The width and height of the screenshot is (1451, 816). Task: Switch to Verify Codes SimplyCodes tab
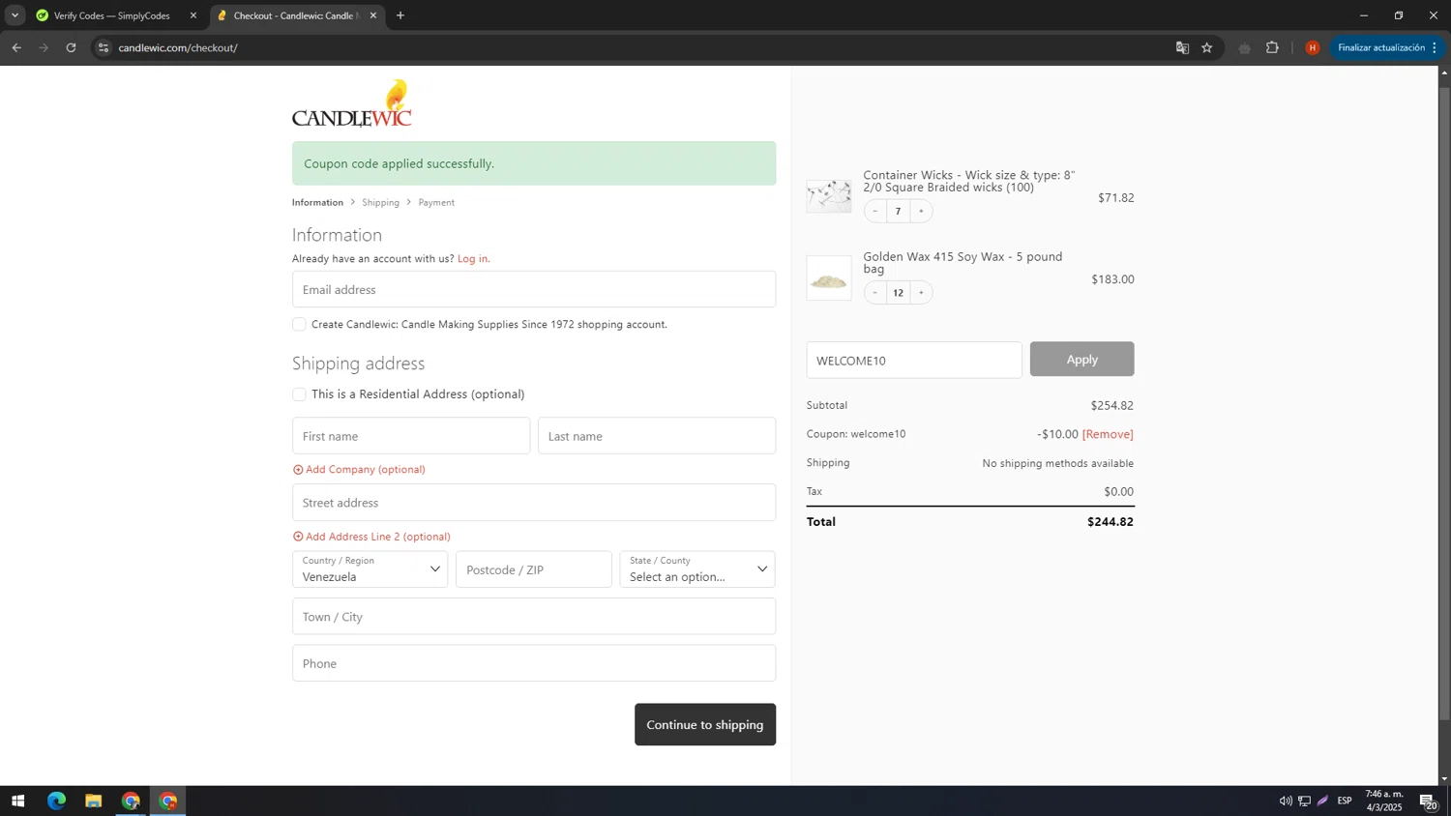pyautogui.click(x=111, y=15)
